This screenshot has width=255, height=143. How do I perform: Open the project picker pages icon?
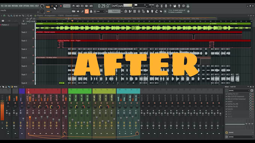[x=148, y=11]
